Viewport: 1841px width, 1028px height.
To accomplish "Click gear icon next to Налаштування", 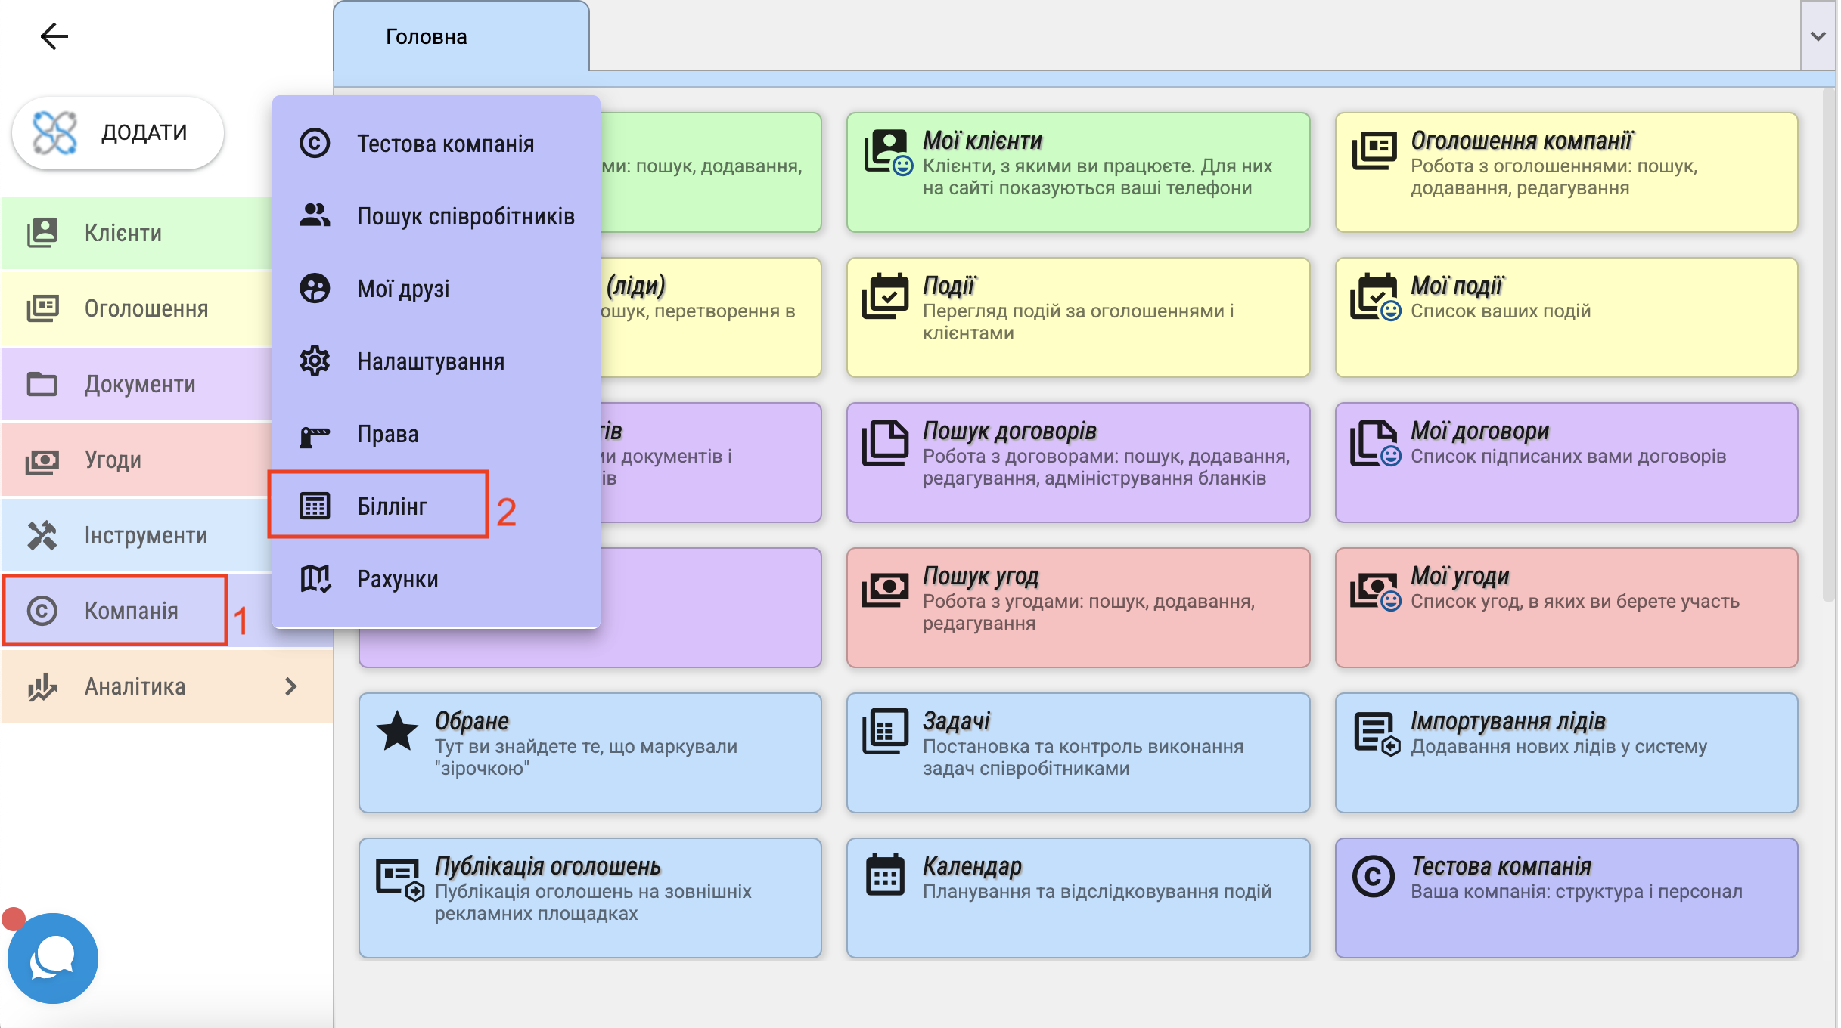I will [315, 361].
